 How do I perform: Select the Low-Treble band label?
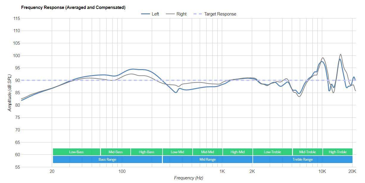272,152
